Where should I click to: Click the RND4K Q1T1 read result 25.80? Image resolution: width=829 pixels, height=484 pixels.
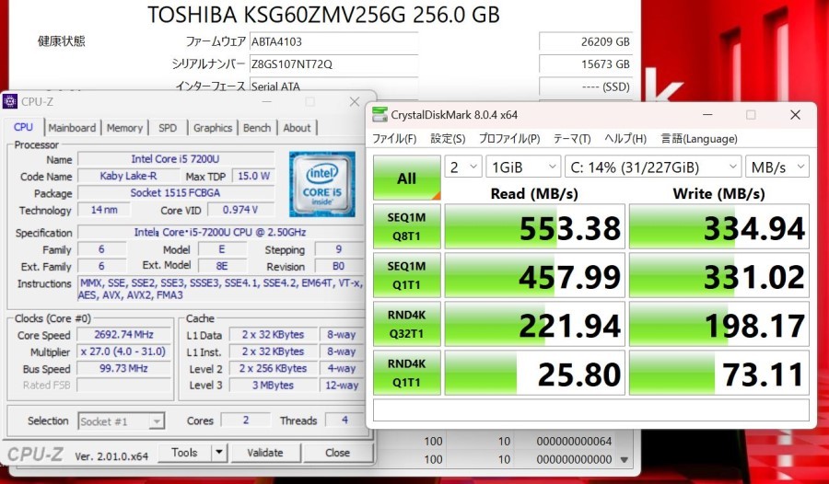tap(535, 373)
